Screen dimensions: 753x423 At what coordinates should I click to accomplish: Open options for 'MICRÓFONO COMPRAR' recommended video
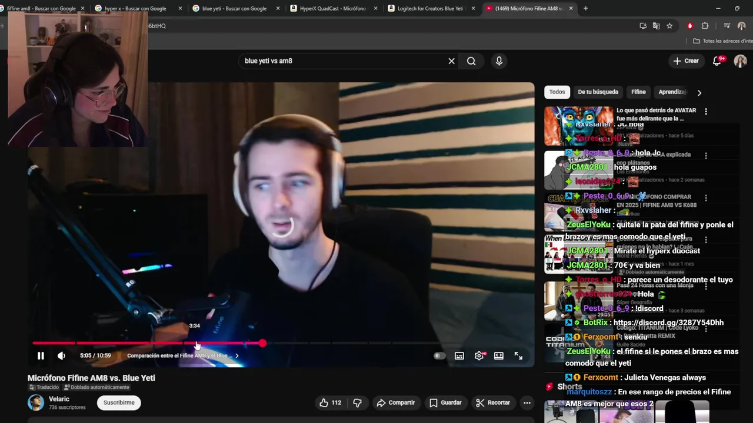click(x=706, y=198)
